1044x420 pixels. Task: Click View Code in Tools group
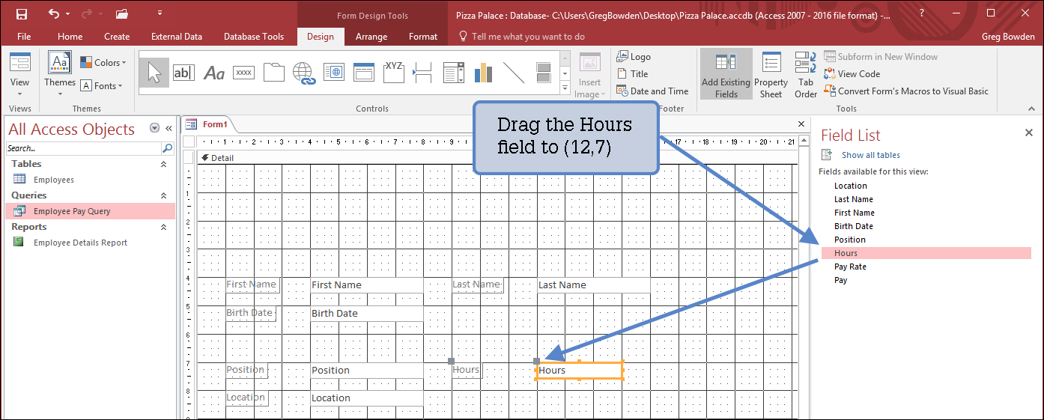852,74
